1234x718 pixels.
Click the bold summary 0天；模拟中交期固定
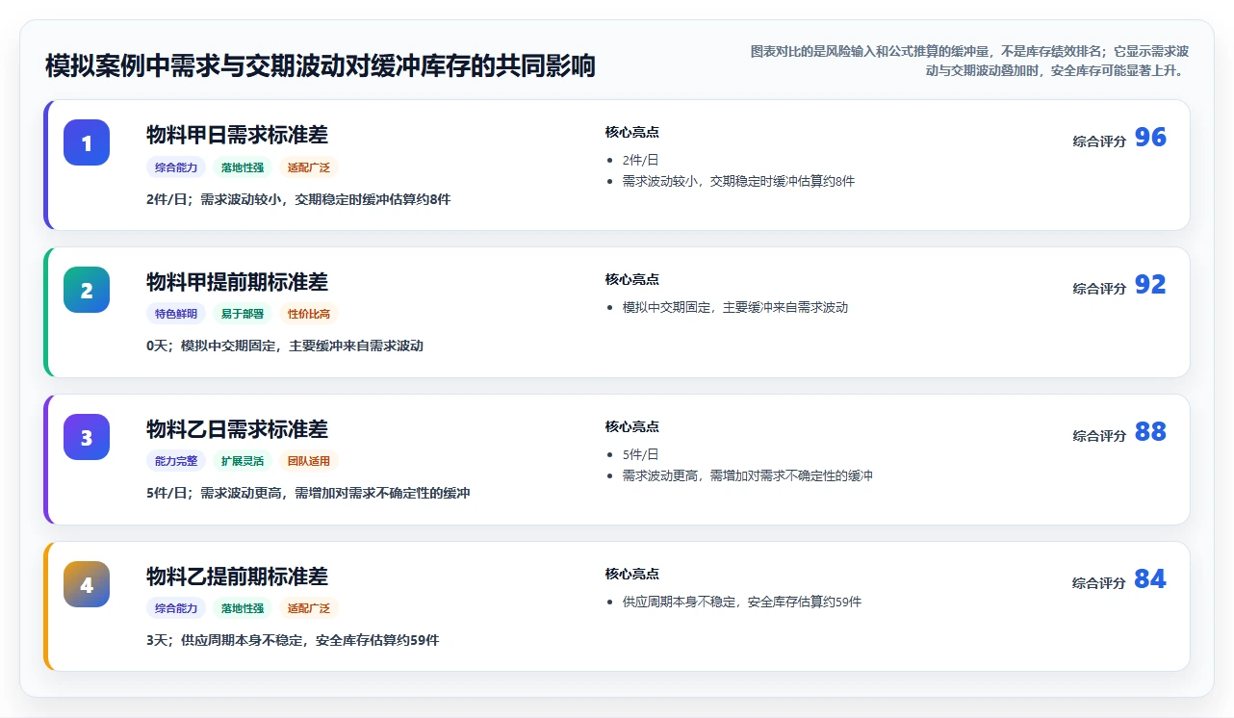285,346
